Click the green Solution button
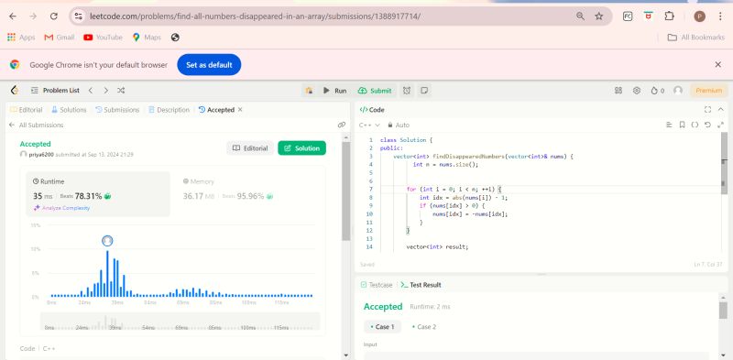Viewport: 733px width, 360px height. [x=302, y=148]
